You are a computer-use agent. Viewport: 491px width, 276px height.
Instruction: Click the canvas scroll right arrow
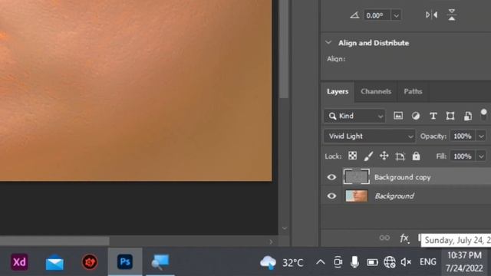point(271,242)
